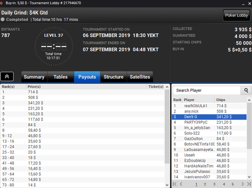
Task: Click the Search Player input field
Action: point(207,91)
